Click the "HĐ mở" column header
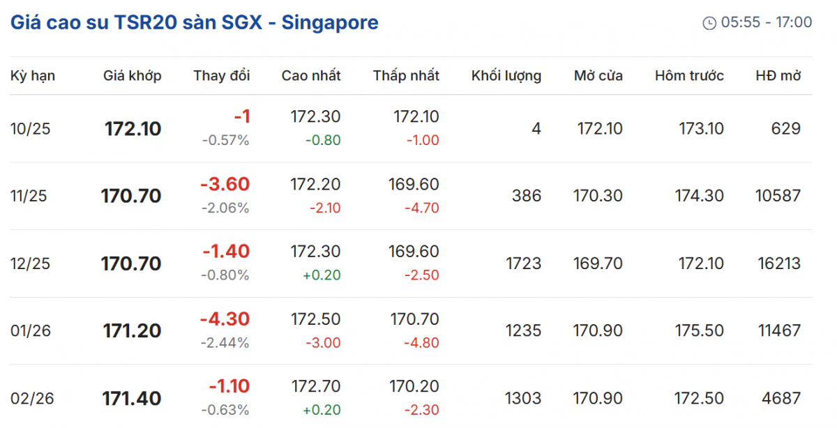 [x=778, y=76]
